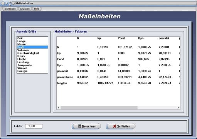Screen dimensions: 197x139
Task: Open the Schließen menu in the menu bar
Action: [10, 9]
